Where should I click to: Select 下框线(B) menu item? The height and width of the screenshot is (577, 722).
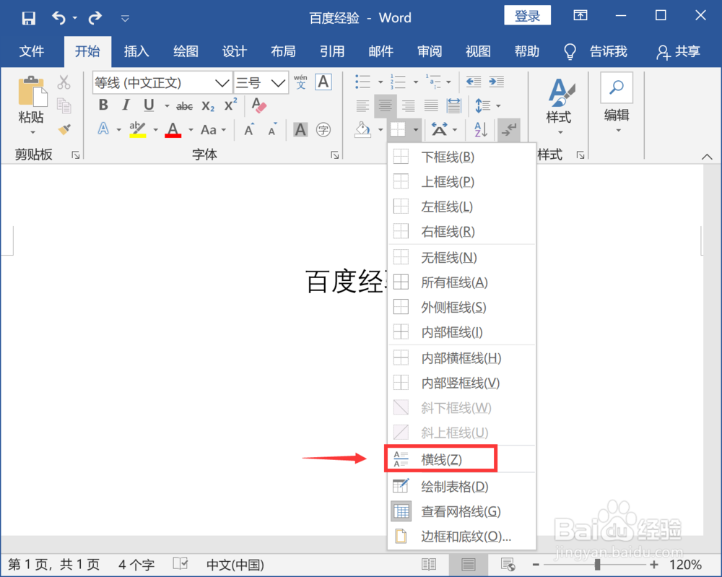click(x=462, y=157)
